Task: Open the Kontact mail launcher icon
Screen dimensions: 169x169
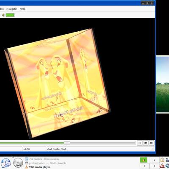Action: coord(5,163)
